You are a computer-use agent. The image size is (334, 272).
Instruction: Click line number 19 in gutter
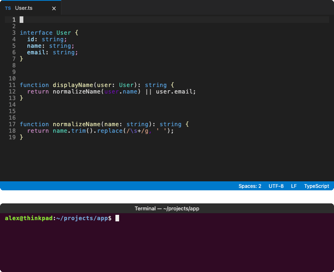click(x=12, y=137)
